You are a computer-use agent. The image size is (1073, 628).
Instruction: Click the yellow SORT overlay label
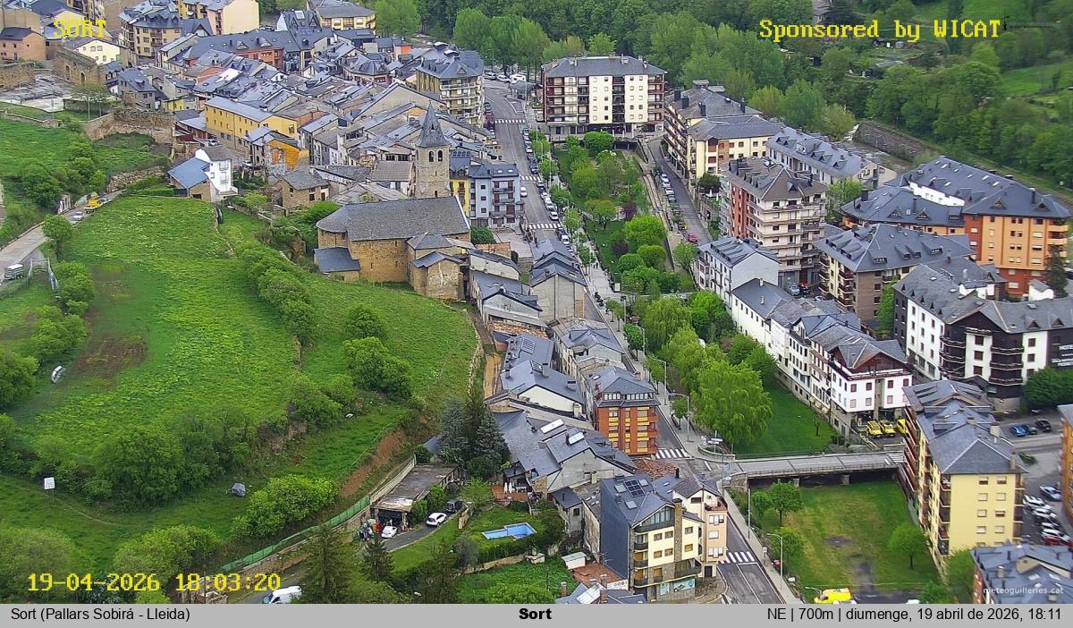coord(80,29)
